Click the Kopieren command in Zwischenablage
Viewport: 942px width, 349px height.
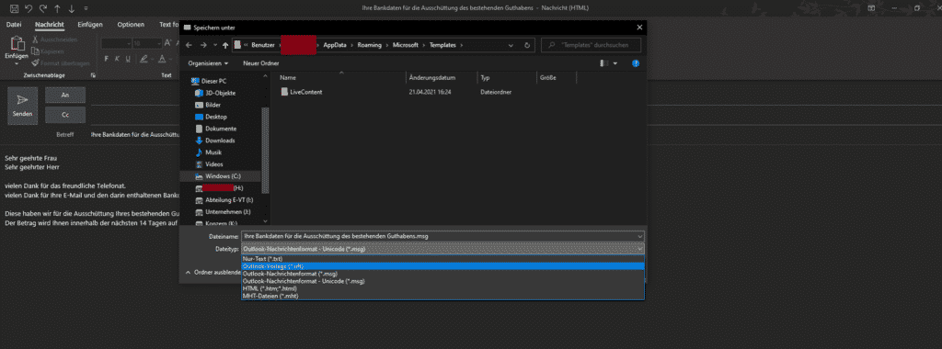tap(49, 51)
